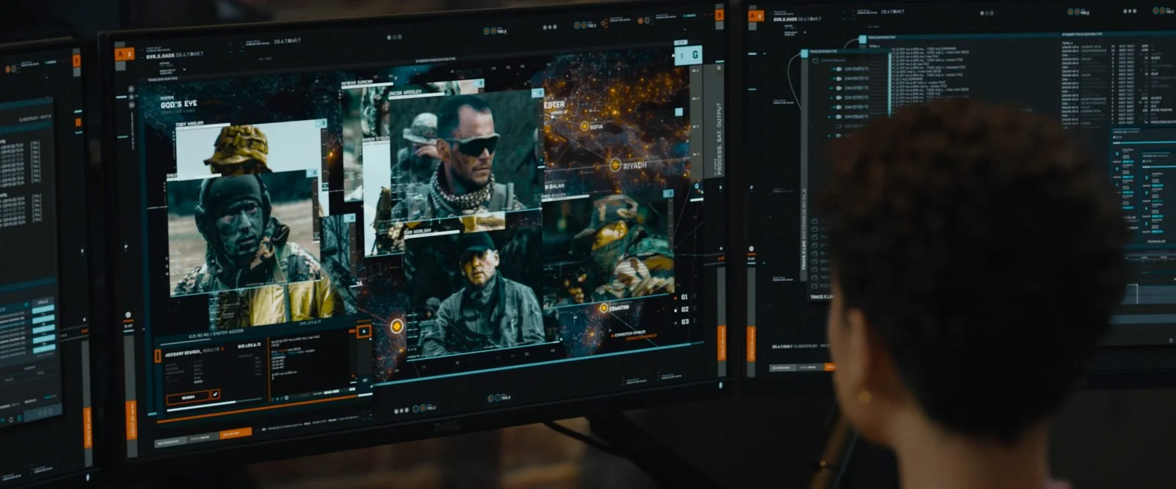Screen dimensions: 1176x489
Task: Click the corner icon of Toby Haslam panel
Action: pos(322,123)
